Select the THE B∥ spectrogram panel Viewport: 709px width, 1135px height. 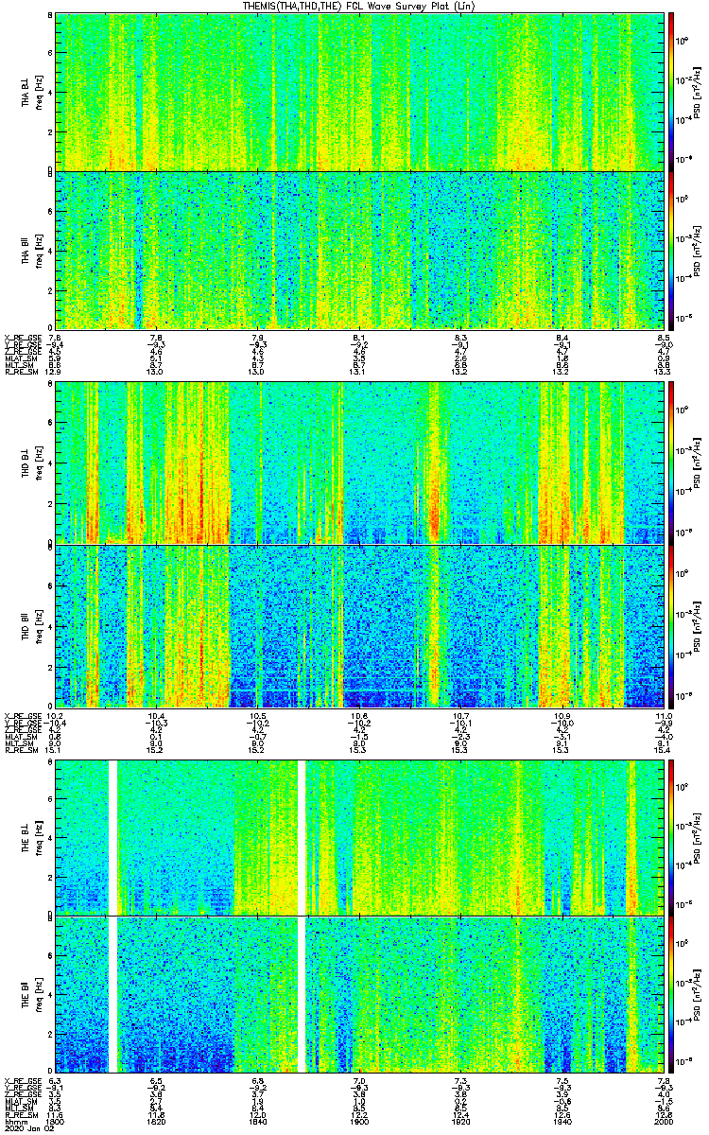360,994
